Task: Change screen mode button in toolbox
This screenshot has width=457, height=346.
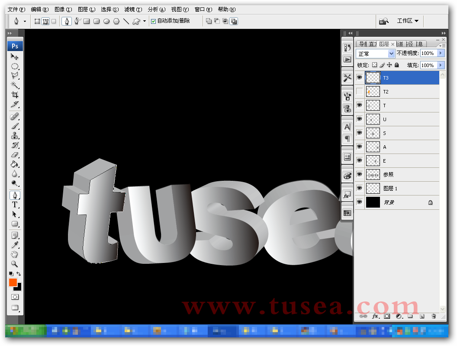Action: click(x=15, y=308)
